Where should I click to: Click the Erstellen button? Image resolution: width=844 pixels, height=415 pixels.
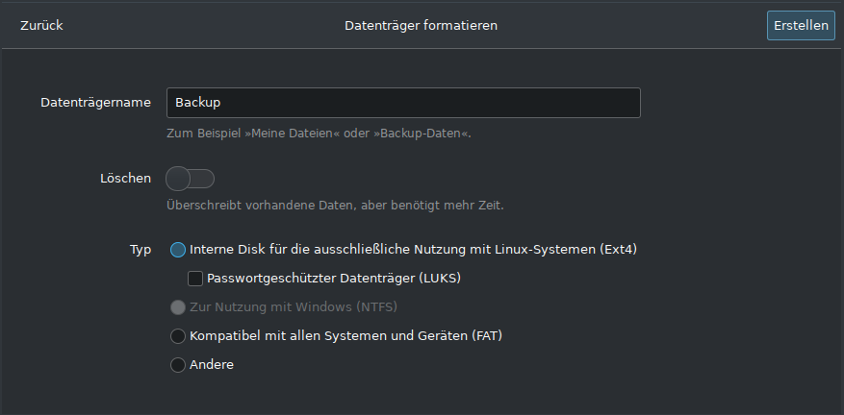coord(801,25)
